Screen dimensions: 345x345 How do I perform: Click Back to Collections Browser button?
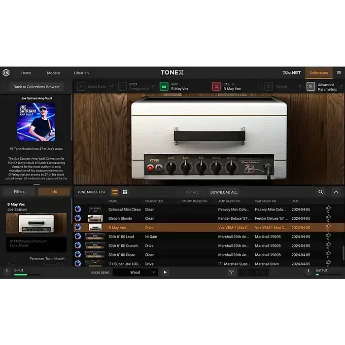36,87
